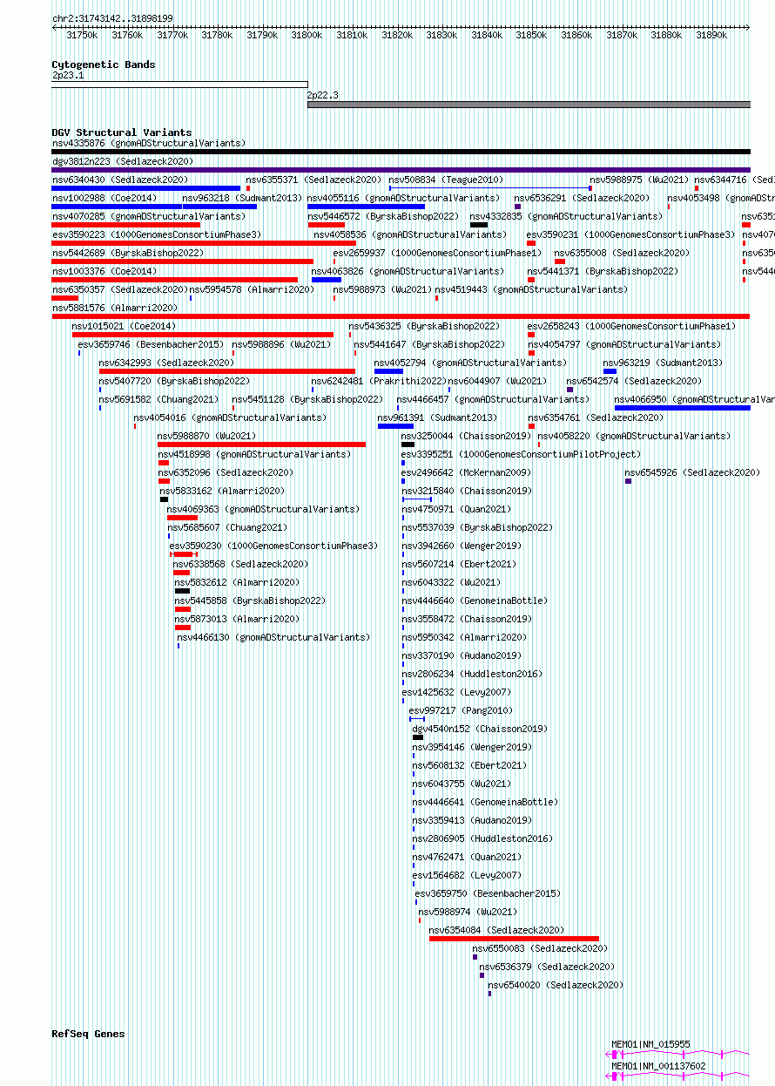Open esv2658243 (1000GenomesConsortiumPhase1)

tap(631, 326)
